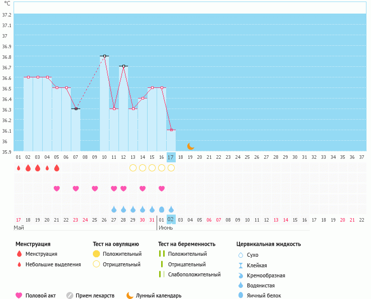371x299 pixels.
Task: Click the Половой акт heart legend icon
Action: click(19, 295)
